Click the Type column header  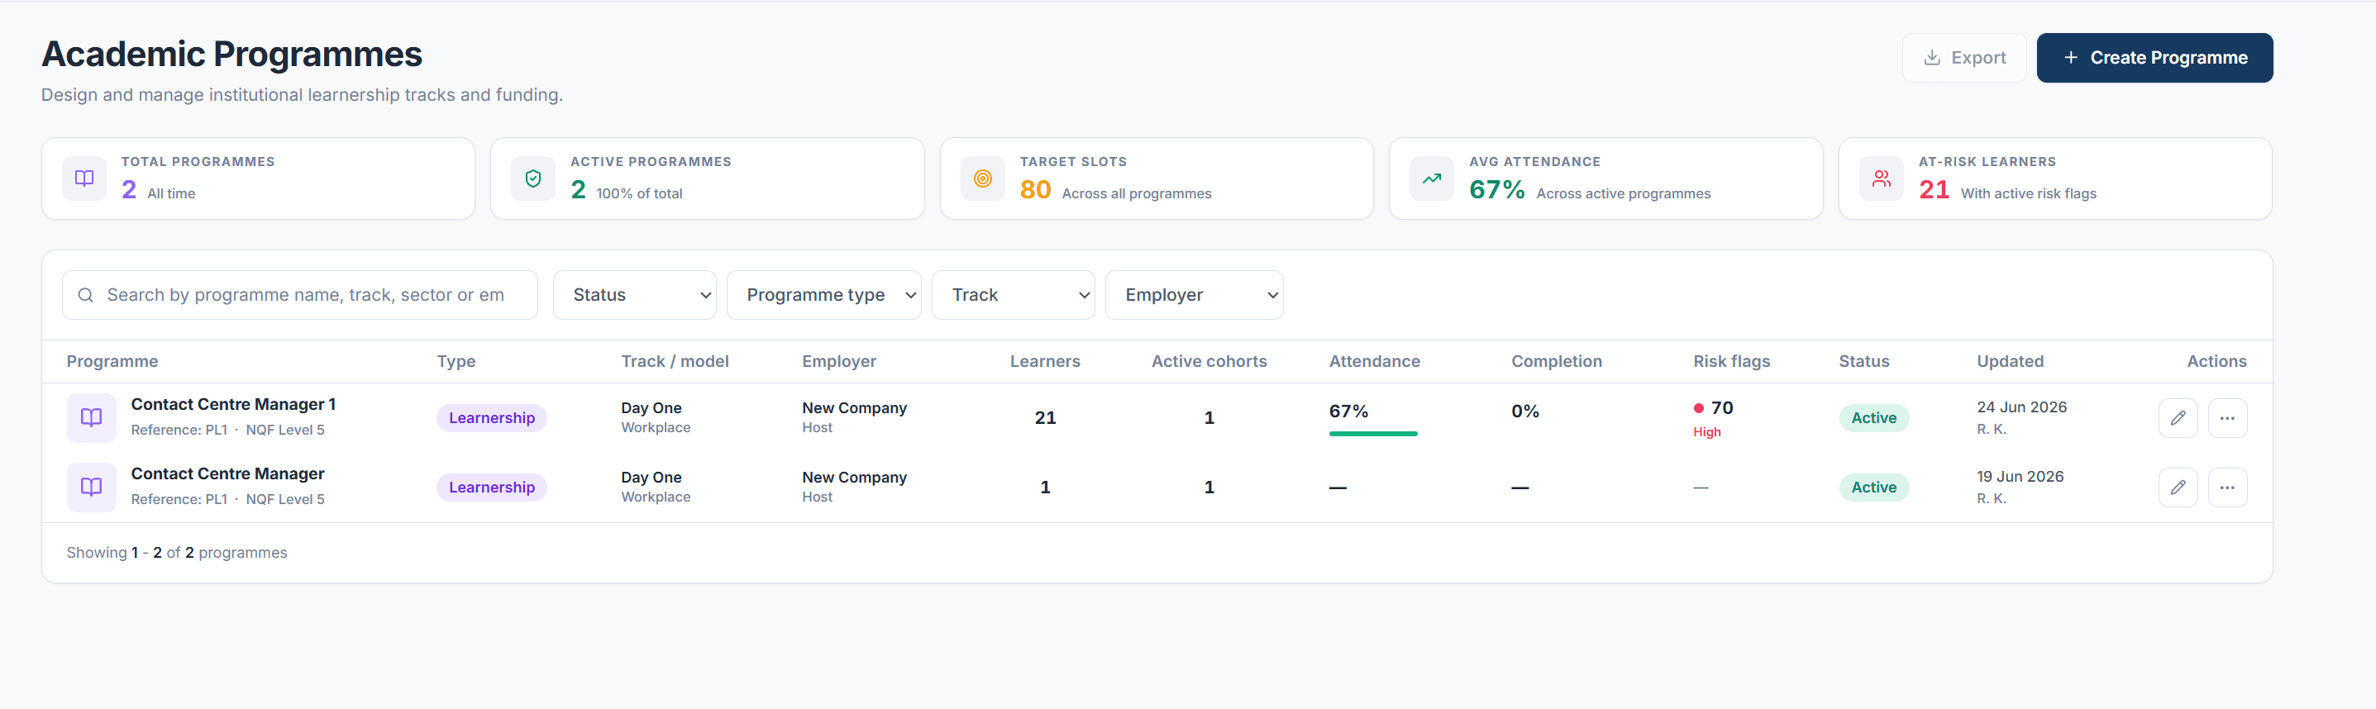pyautogui.click(x=456, y=361)
